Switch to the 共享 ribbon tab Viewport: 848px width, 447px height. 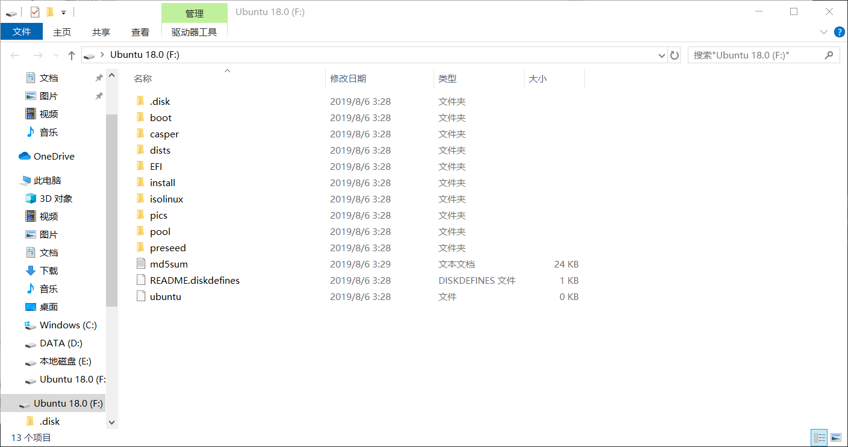coord(101,33)
